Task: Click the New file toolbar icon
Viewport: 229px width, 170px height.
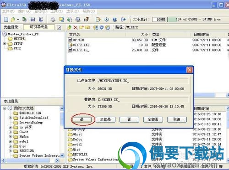Action: coord(6,20)
